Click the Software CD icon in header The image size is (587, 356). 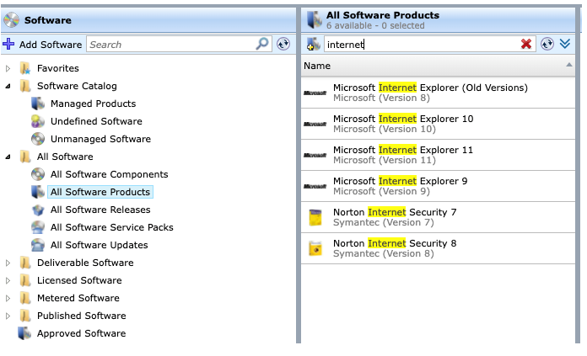click(11, 20)
